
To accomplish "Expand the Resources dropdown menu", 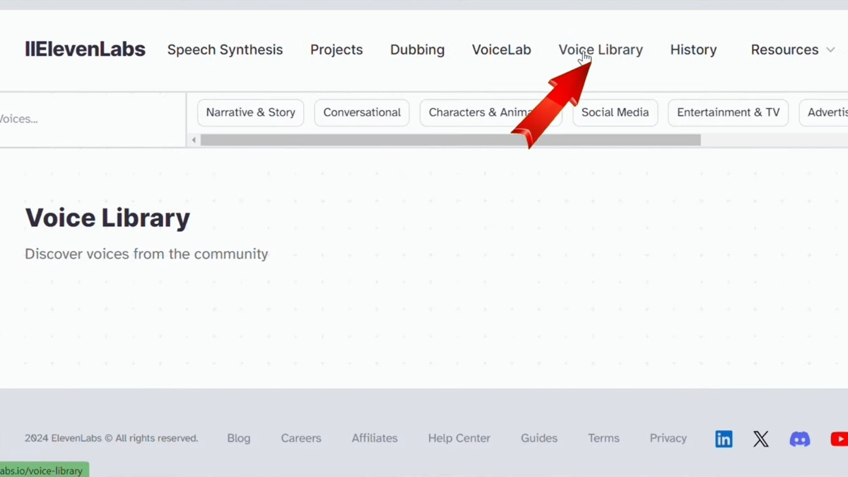I will pyautogui.click(x=792, y=49).
